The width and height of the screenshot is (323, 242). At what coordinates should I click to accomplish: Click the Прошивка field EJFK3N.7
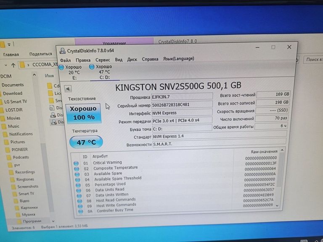pos(182,97)
